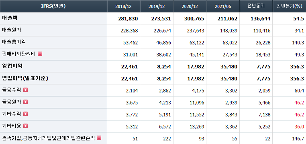
Task: Expand the 금융원가 row plus icon
Action: pos(26,102)
